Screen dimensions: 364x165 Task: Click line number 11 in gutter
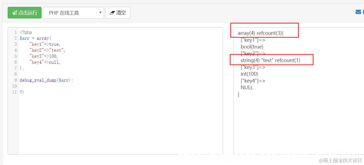pos(14,92)
